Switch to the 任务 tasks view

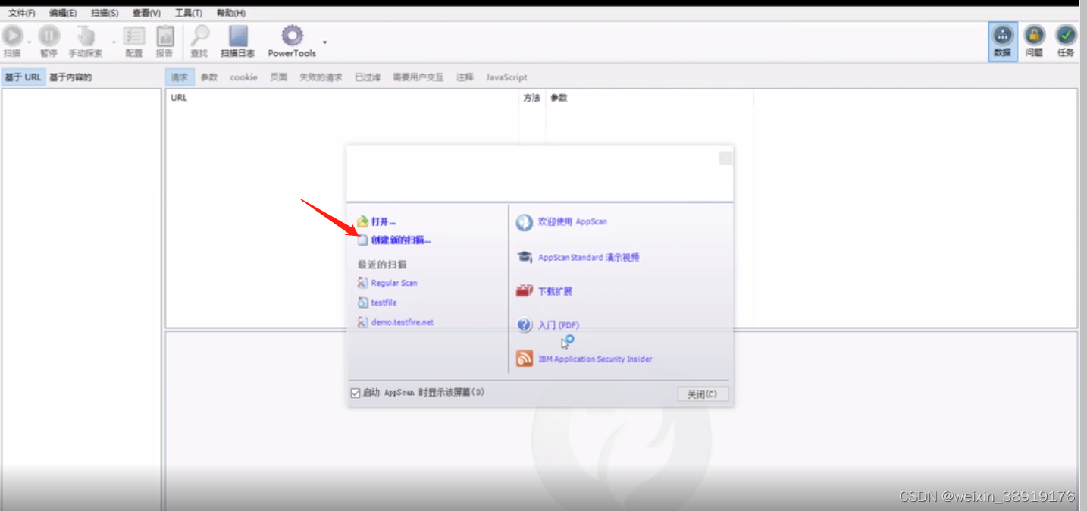[x=1066, y=41]
